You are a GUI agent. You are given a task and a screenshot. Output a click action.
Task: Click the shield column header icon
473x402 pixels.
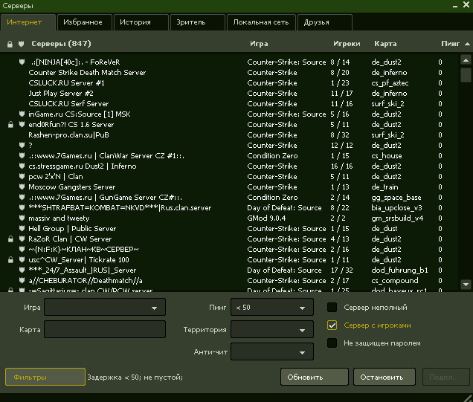pos(21,44)
